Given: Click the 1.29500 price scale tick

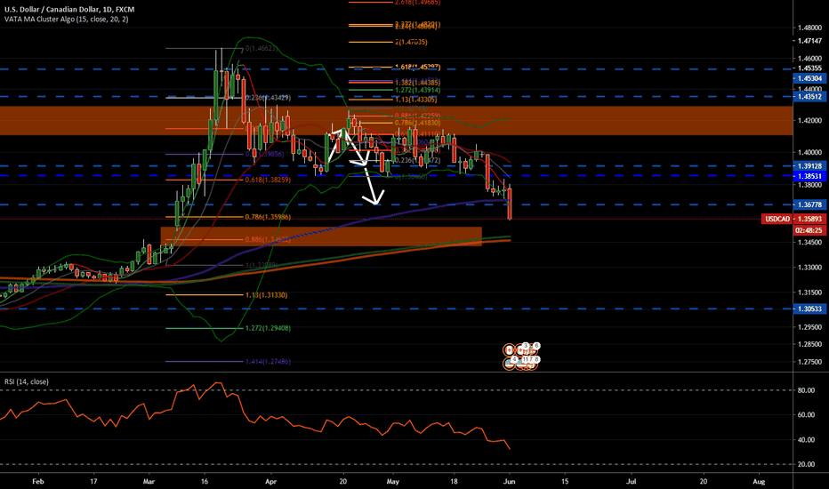Looking at the screenshot, I should (810, 327).
